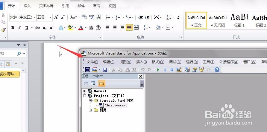The image size is (267, 132).
Task: Open Font dialog launcher in 字体 group
Action: coord(100,37)
